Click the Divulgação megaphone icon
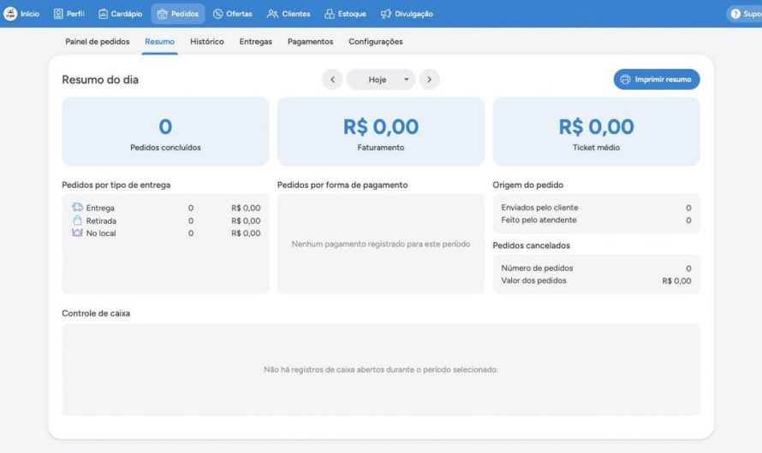Screen dimensions: 762x453 click(386, 14)
